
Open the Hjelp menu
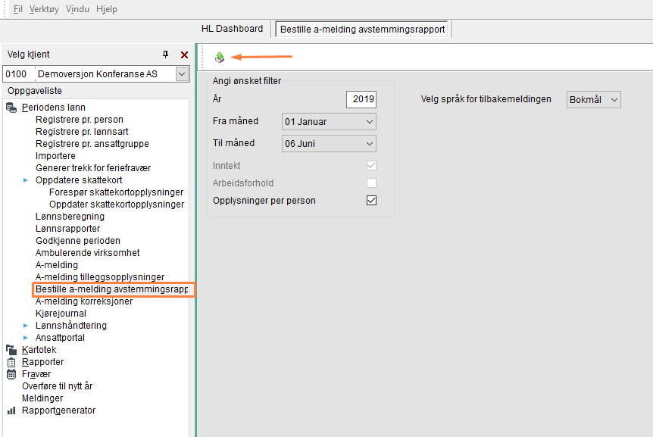107,9
